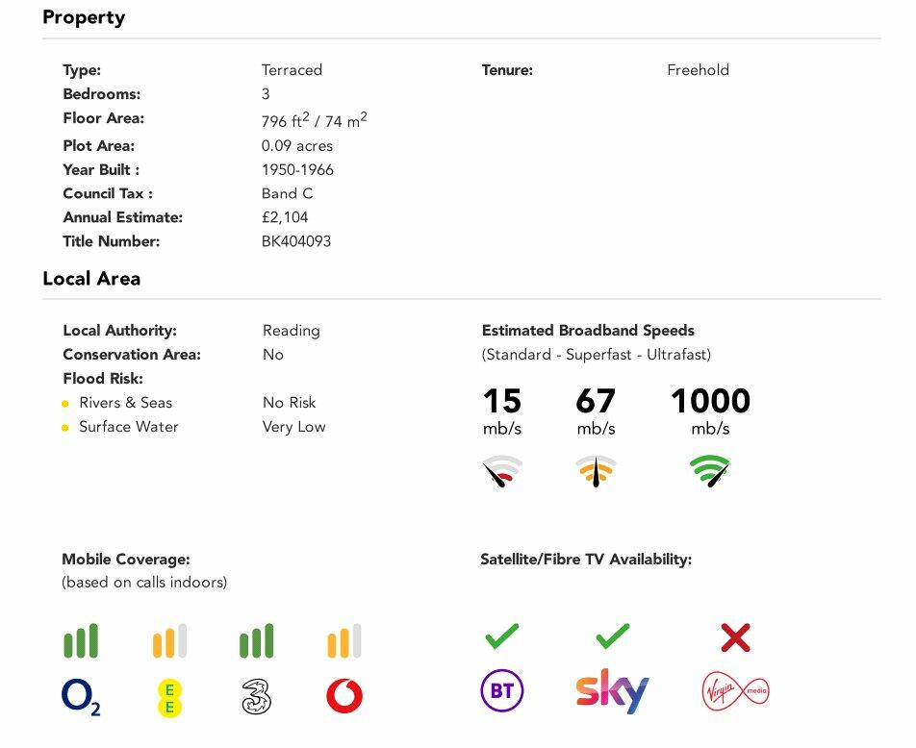Click the Vodafone signal strength bars
Screen dimensions: 916x748
pos(343,641)
